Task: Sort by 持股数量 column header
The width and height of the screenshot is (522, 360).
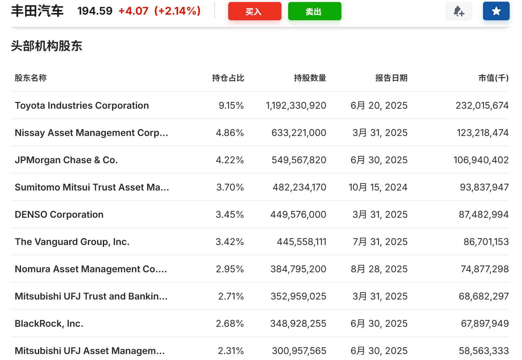Action: tap(309, 78)
